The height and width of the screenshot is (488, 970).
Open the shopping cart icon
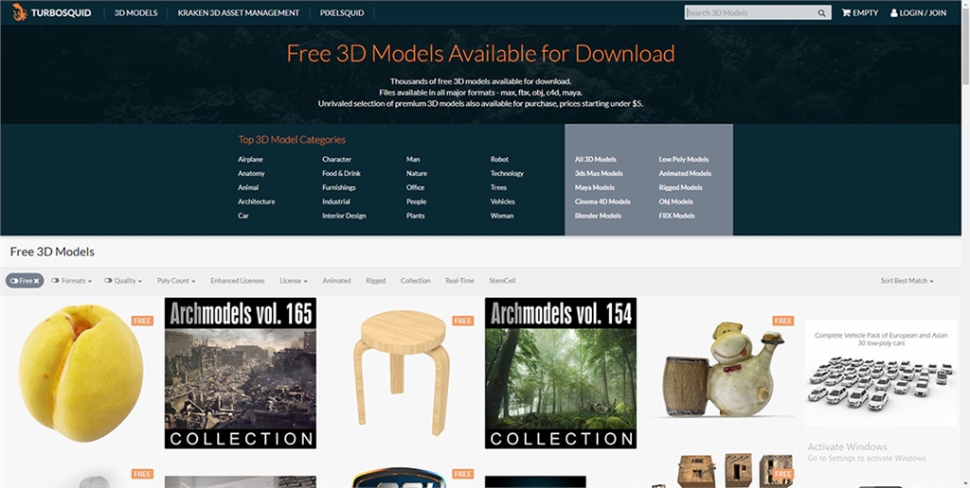tap(846, 13)
